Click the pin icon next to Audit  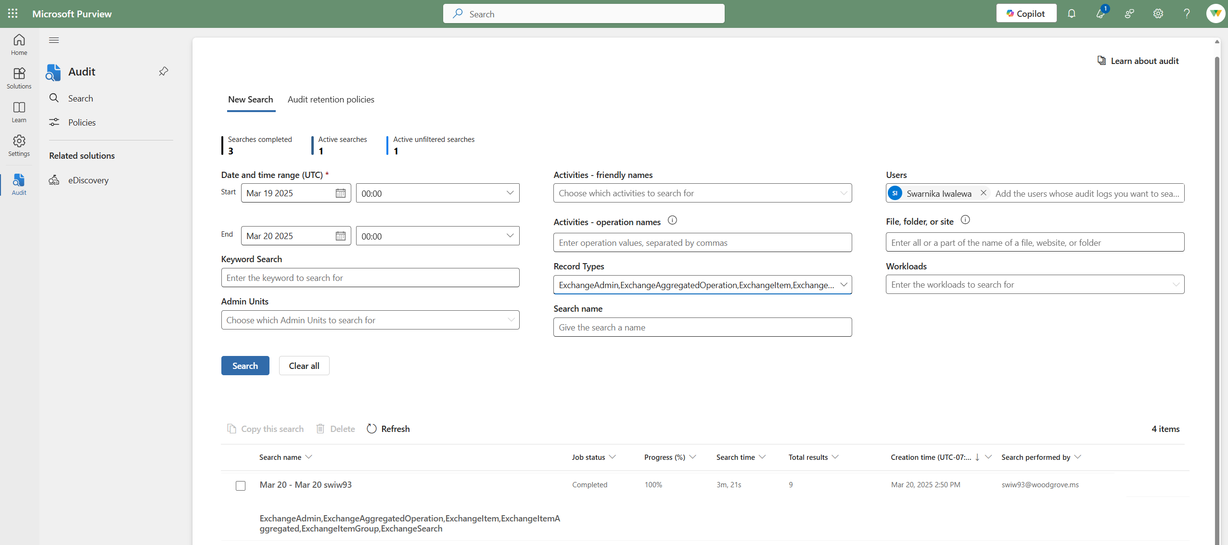coord(164,71)
